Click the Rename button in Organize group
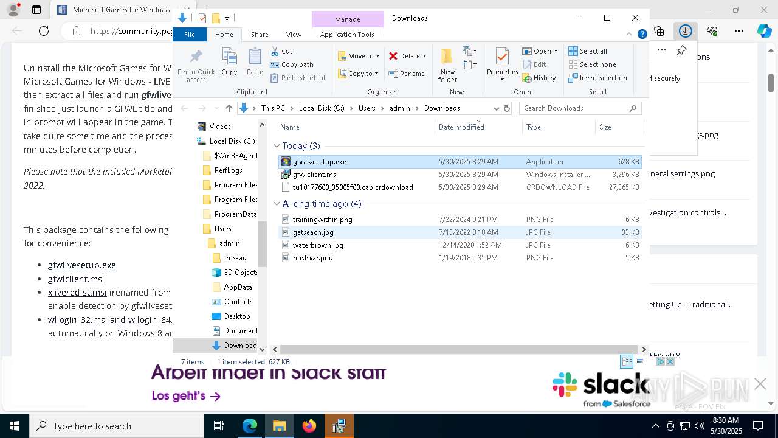Screen dimensions: 778x438 pos(407,74)
